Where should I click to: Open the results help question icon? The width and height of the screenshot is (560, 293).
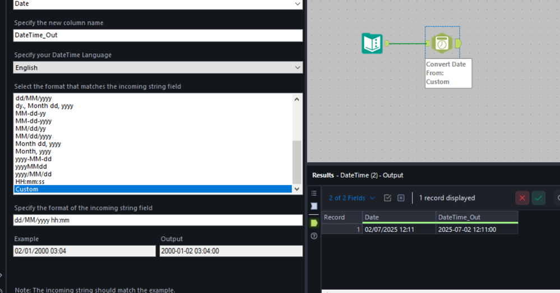point(314,236)
